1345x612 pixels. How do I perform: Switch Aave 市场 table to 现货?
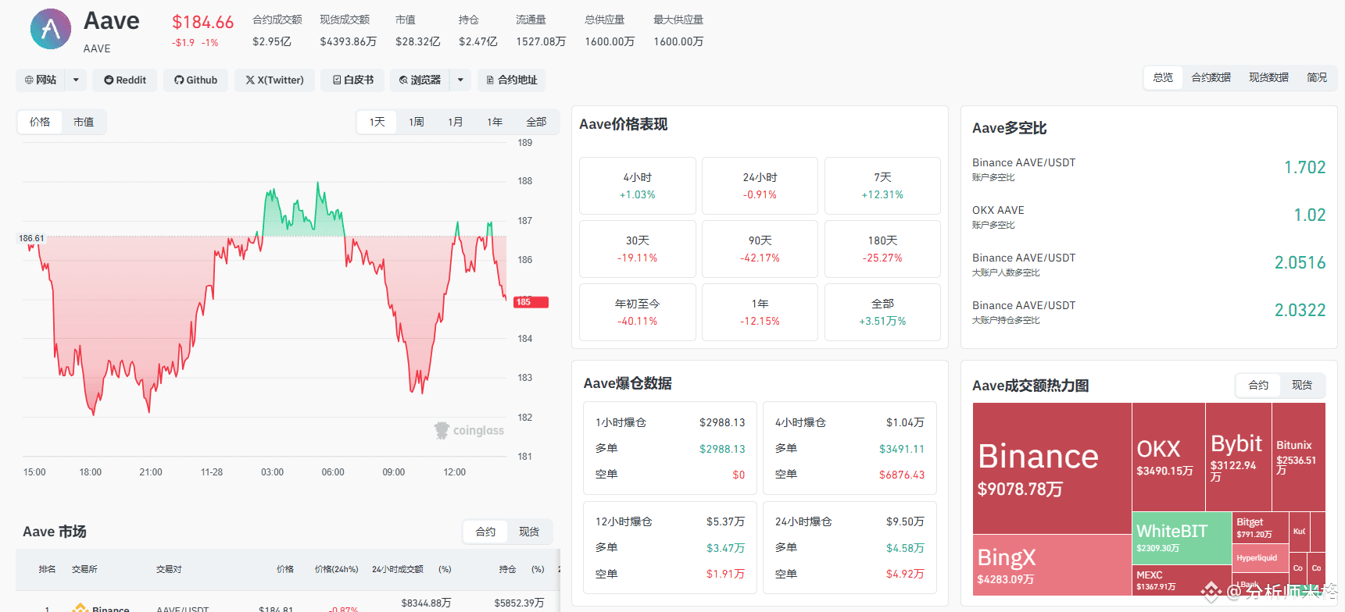coord(529,532)
